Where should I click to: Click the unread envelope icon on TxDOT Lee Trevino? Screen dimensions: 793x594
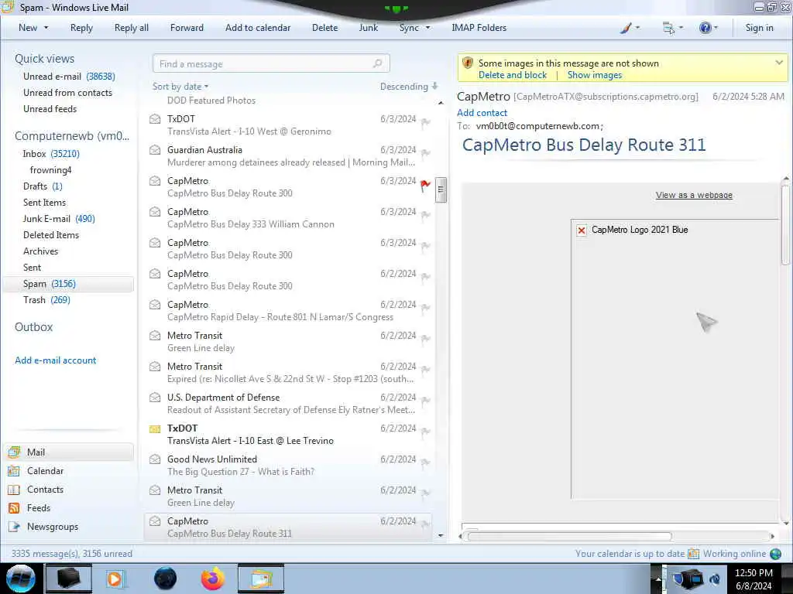click(x=155, y=428)
